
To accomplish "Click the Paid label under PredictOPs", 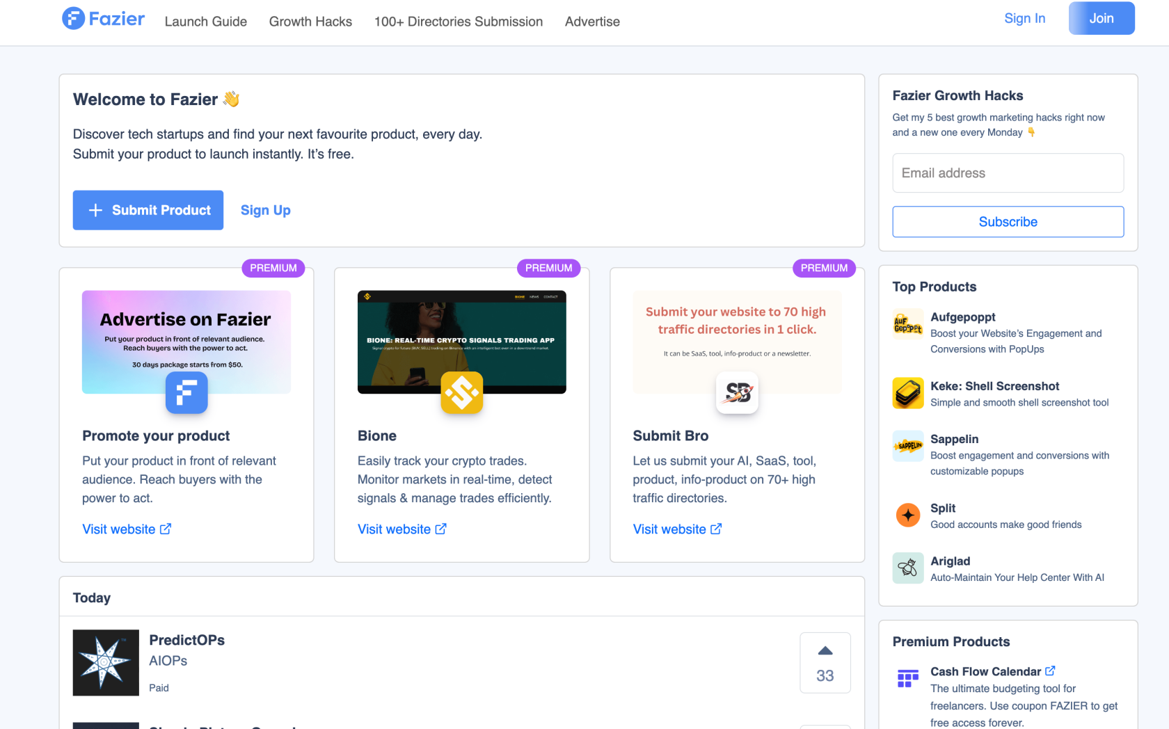I will 159,688.
